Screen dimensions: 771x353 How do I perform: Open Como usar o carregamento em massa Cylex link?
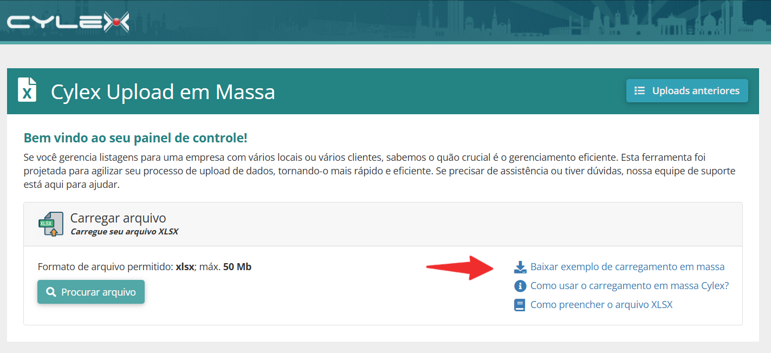pos(630,286)
